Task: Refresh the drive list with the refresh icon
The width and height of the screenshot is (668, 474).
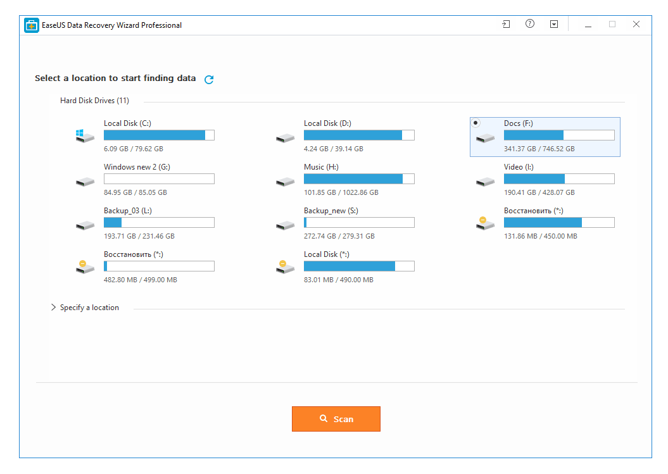Action: pos(209,79)
